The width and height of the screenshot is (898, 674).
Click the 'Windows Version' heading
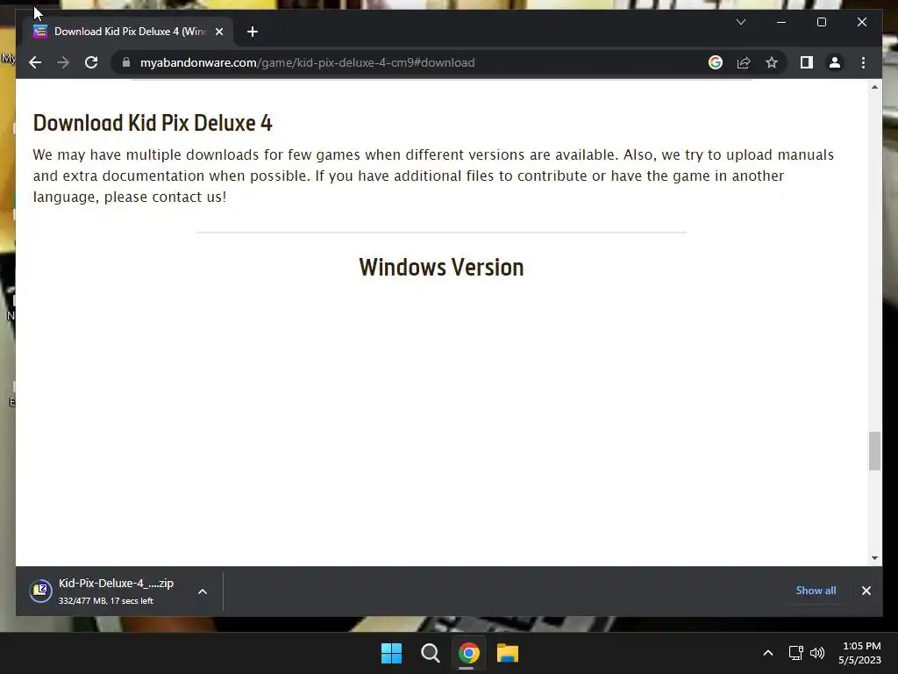point(441,267)
